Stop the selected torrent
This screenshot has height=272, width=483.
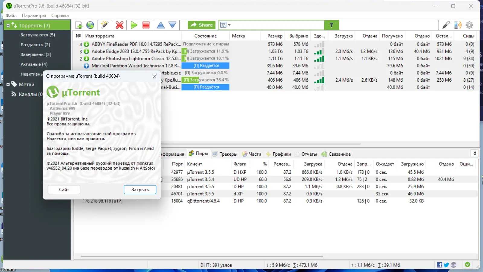tap(146, 25)
